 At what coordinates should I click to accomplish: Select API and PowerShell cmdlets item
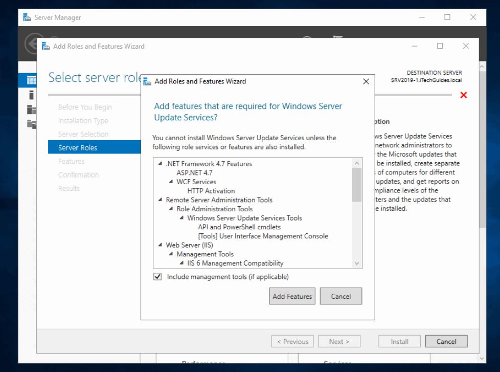point(239,227)
